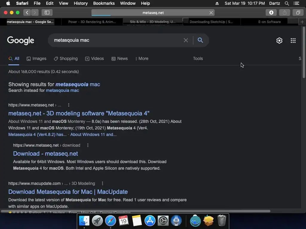
Task: Click the date and time in menu bar
Action: click(x=245, y=3)
